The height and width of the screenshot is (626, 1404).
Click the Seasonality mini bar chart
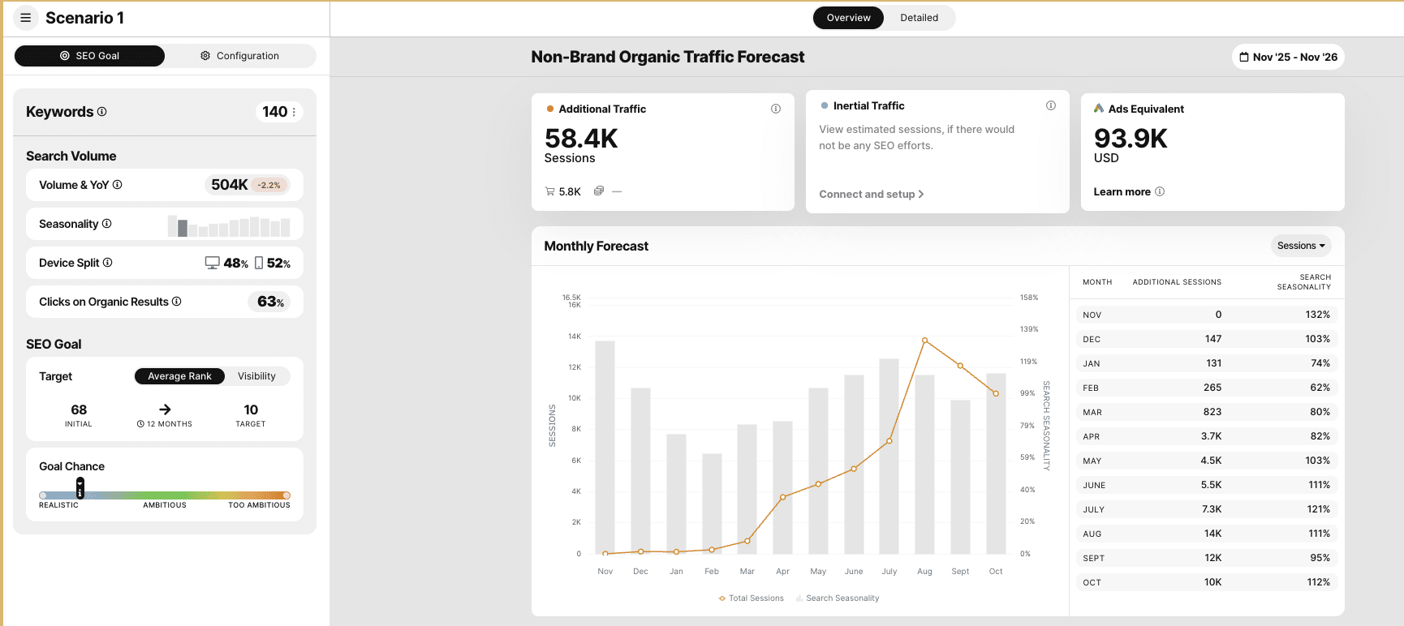pyautogui.click(x=229, y=225)
